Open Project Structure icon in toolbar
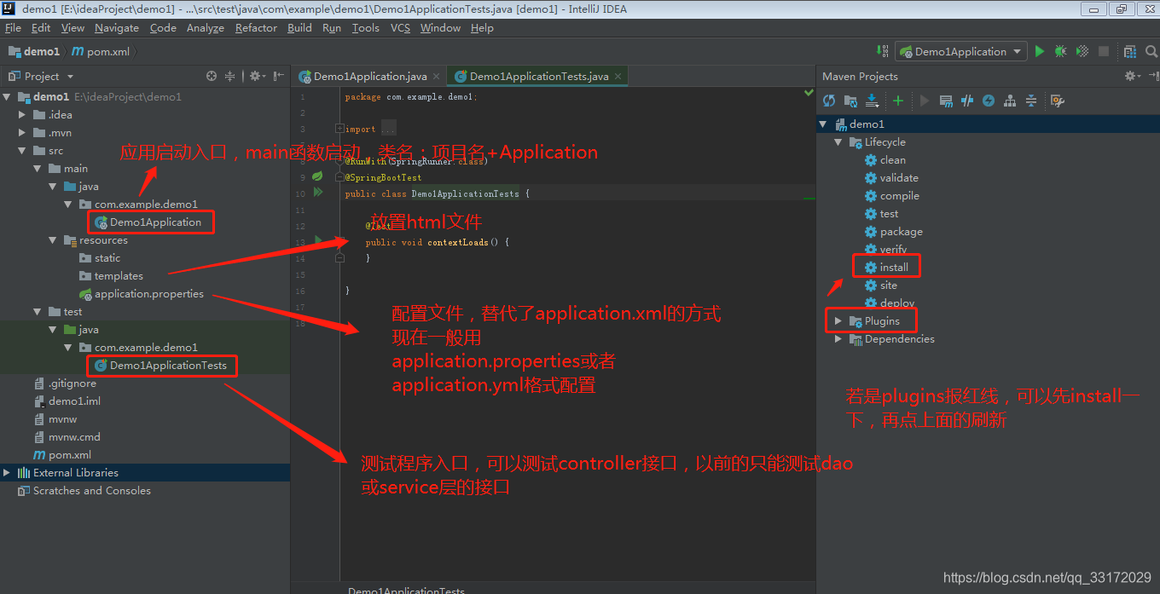This screenshot has width=1160, height=594. click(1130, 51)
